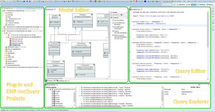The image size is (215, 112).
Task: Switch to the validation.eiq editor tab
Action: coord(136,9)
